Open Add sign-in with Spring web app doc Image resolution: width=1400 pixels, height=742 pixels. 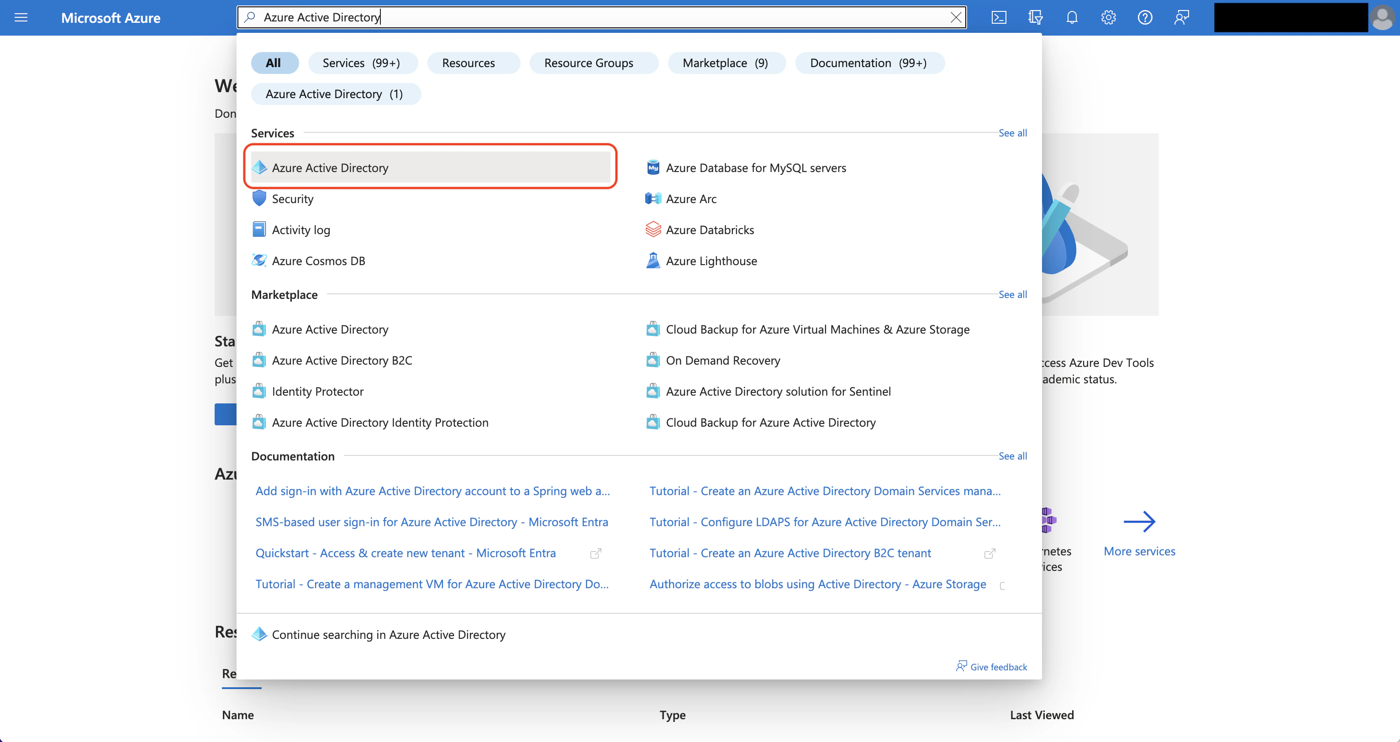[x=432, y=491]
